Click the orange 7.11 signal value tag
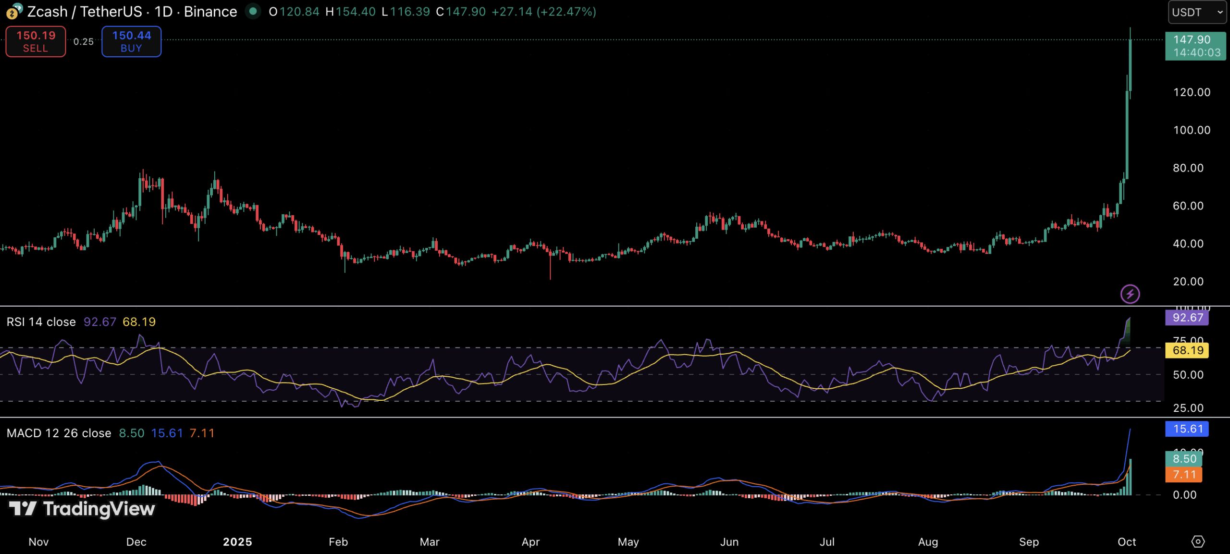The width and height of the screenshot is (1230, 554). pyautogui.click(x=1184, y=475)
